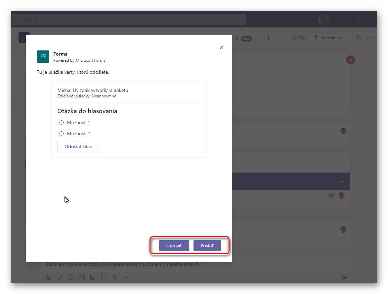
Task: Click the attach file paperclip icon
Action: (x=59, y=277)
